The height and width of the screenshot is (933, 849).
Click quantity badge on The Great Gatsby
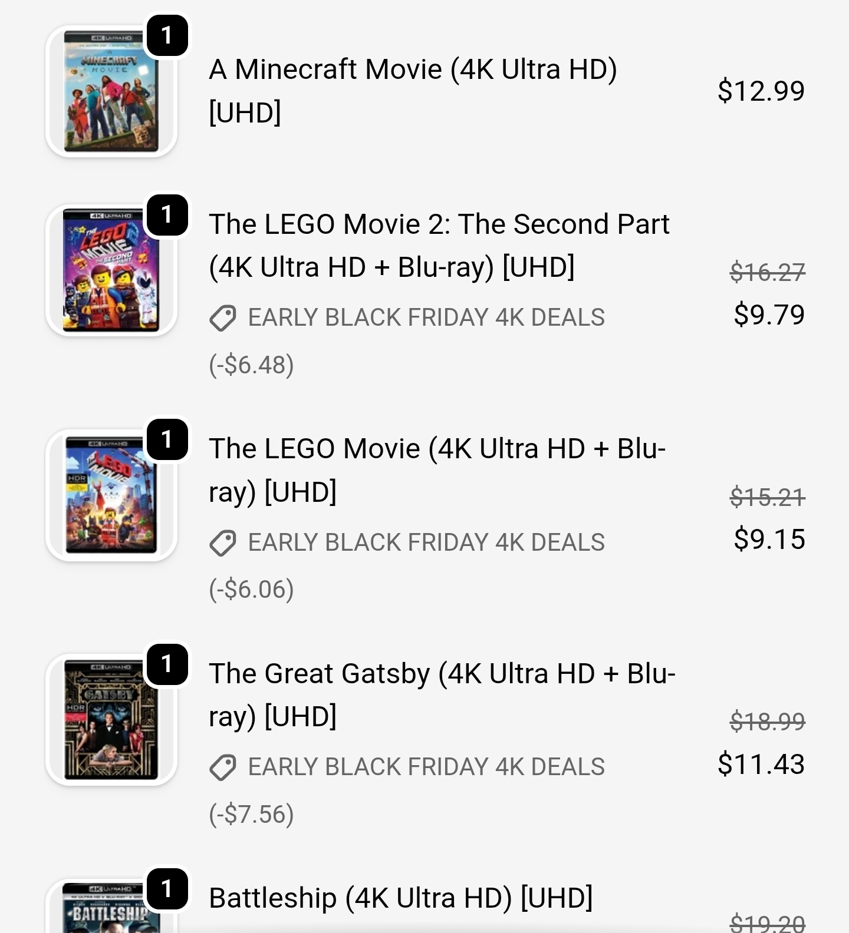[x=167, y=664]
